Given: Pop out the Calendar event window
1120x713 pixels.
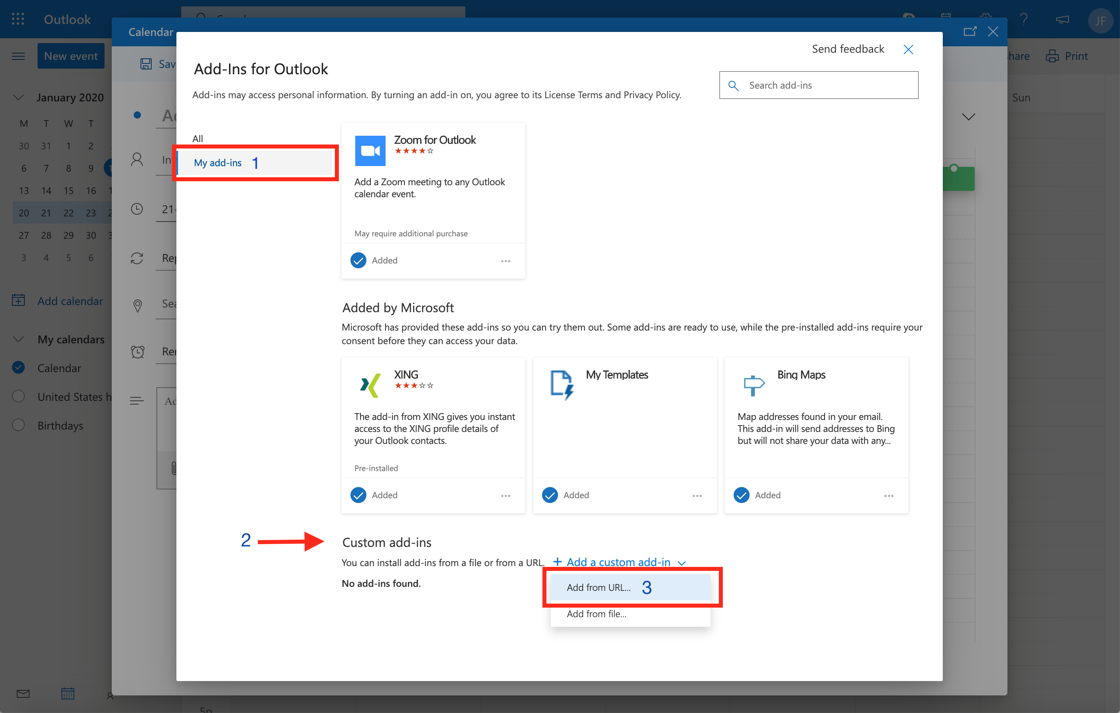Looking at the screenshot, I should point(970,32).
